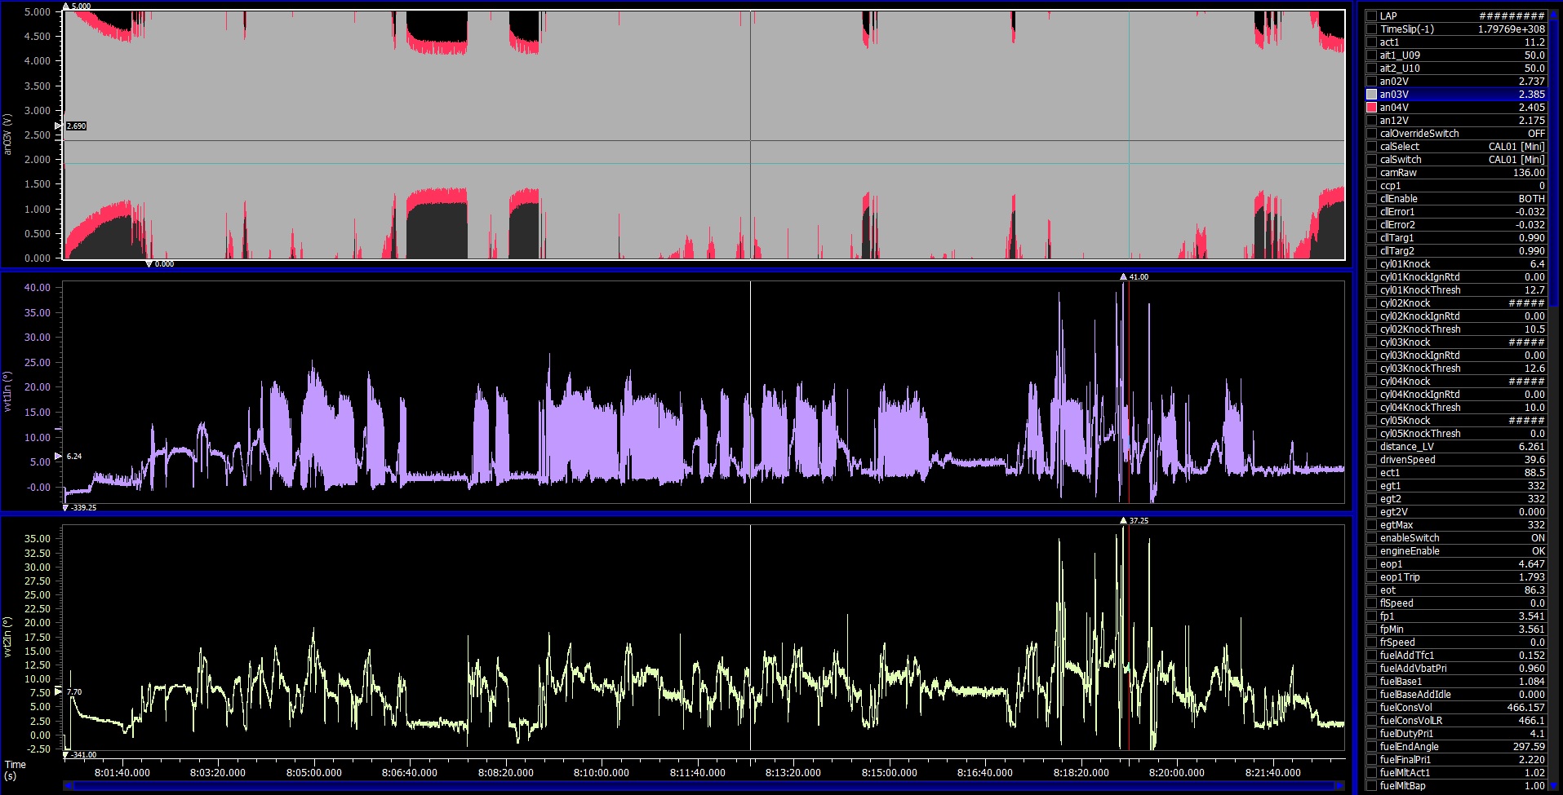Click the 7.70 arrow marker on the vvt2In axis
The image size is (1563, 795).
[58, 692]
